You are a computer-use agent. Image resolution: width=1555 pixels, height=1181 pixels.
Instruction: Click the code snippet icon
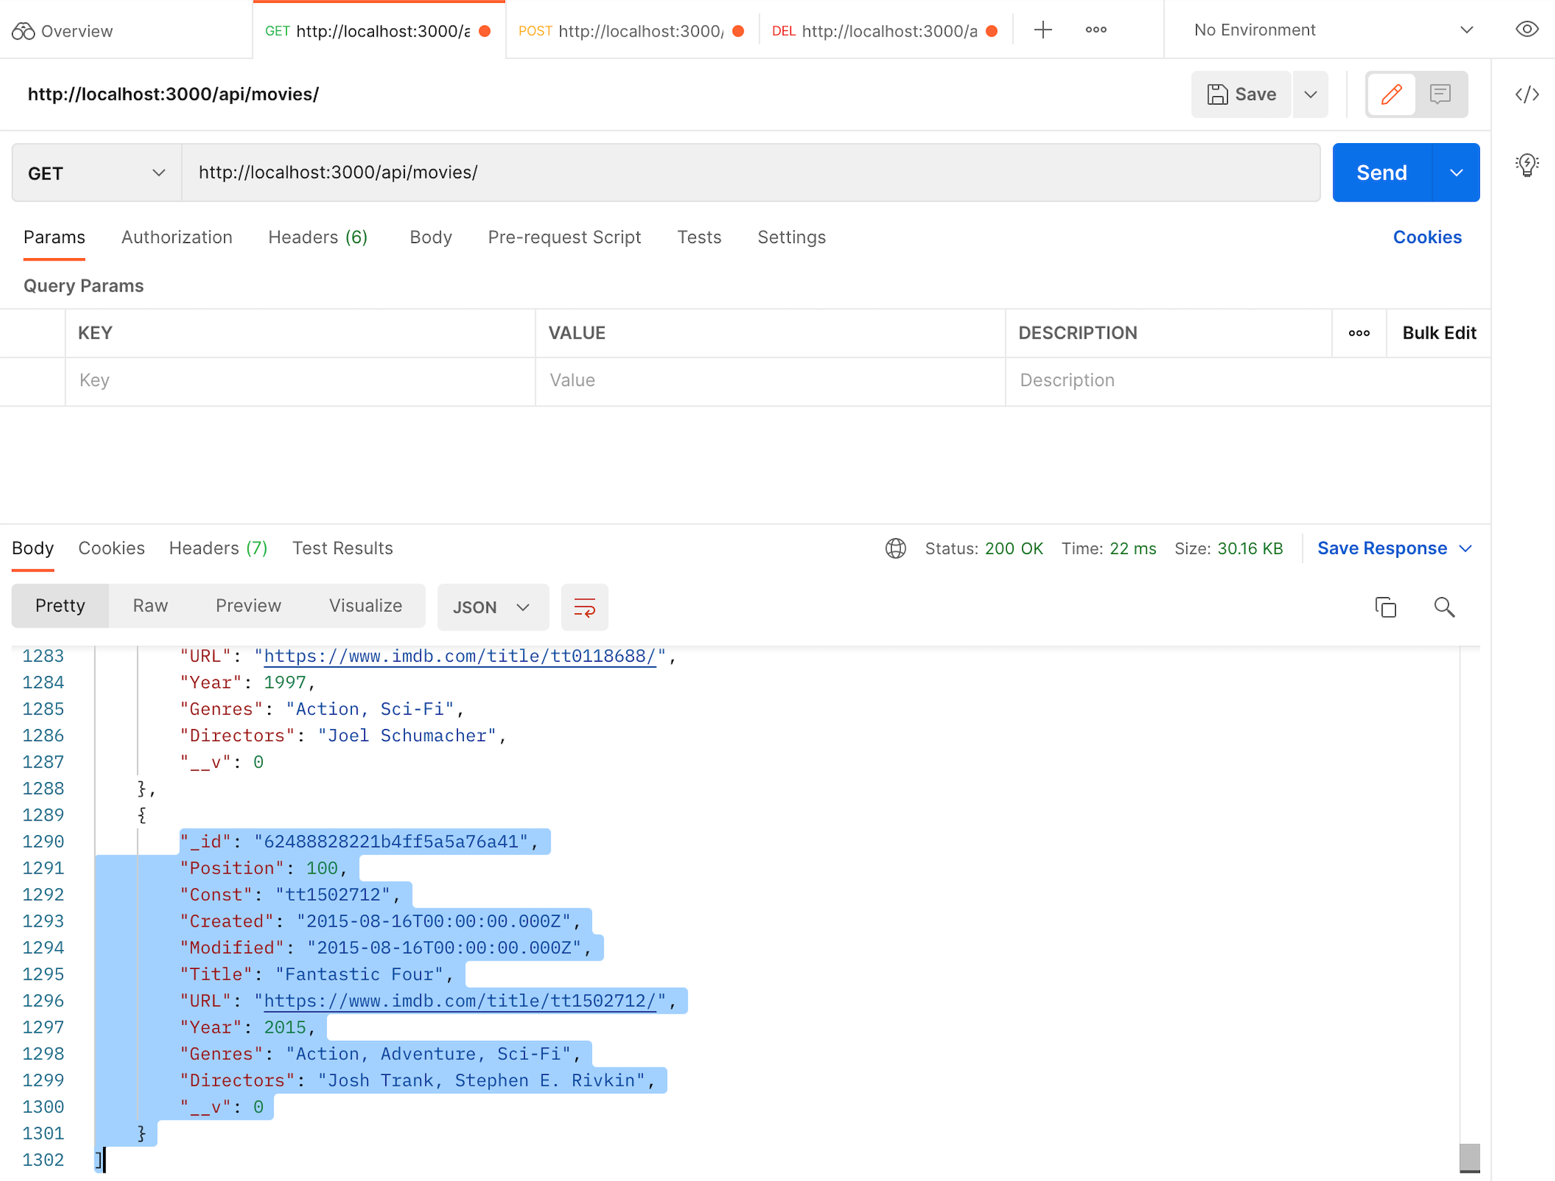click(x=1526, y=95)
